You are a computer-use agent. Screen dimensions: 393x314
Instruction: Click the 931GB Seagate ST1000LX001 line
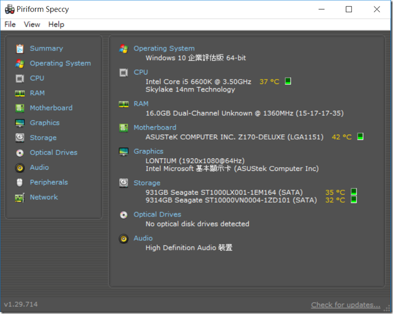click(x=224, y=193)
